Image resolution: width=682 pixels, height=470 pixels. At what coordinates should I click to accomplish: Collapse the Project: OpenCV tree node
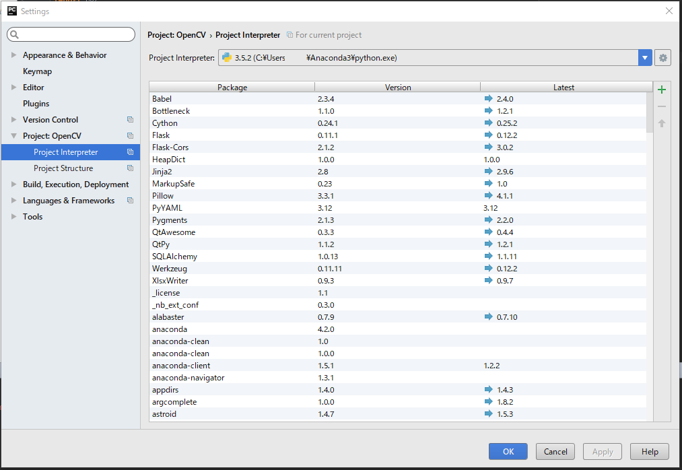(x=14, y=136)
